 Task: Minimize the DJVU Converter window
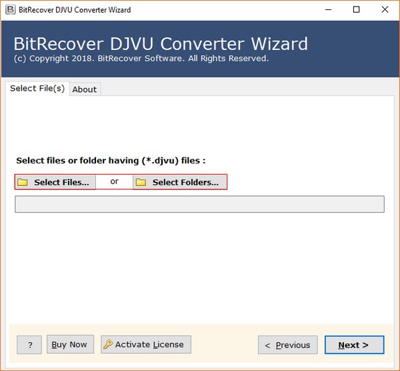pos(328,10)
